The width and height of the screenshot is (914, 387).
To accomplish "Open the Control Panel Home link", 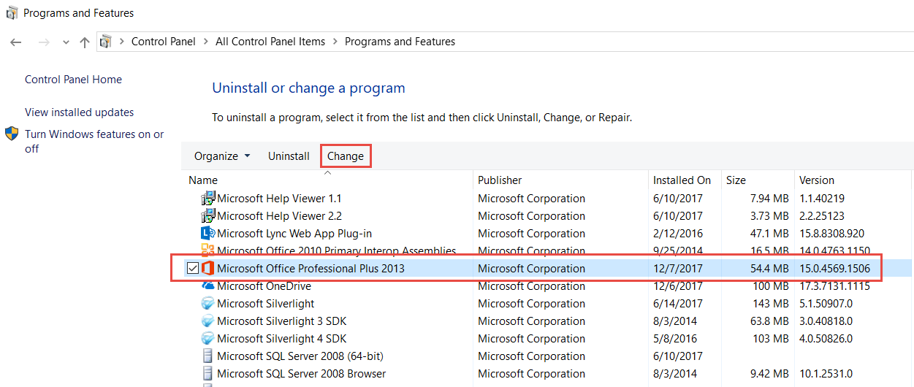I will tap(73, 80).
